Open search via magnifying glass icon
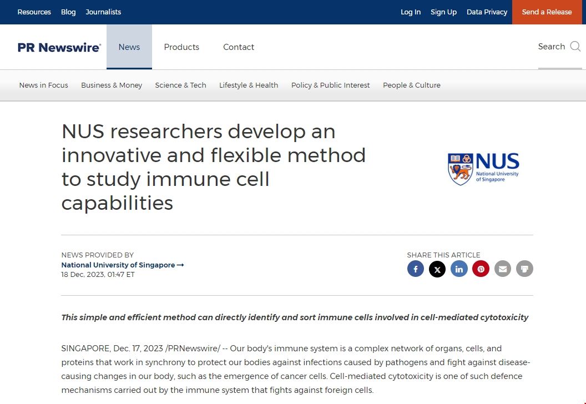 pyautogui.click(x=575, y=47)
